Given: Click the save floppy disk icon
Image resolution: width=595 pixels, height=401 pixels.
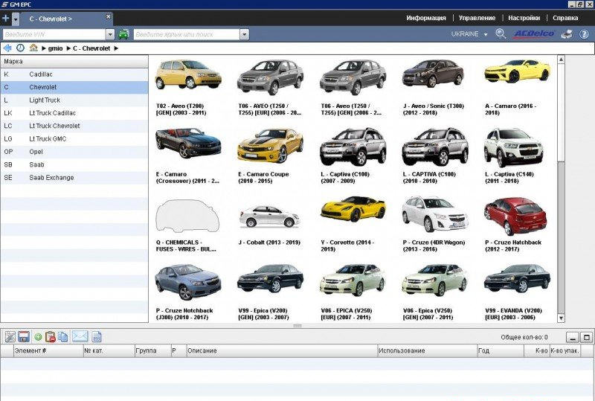Looking at the screenshot, I should pyautogui.click(x=23, y=337).
